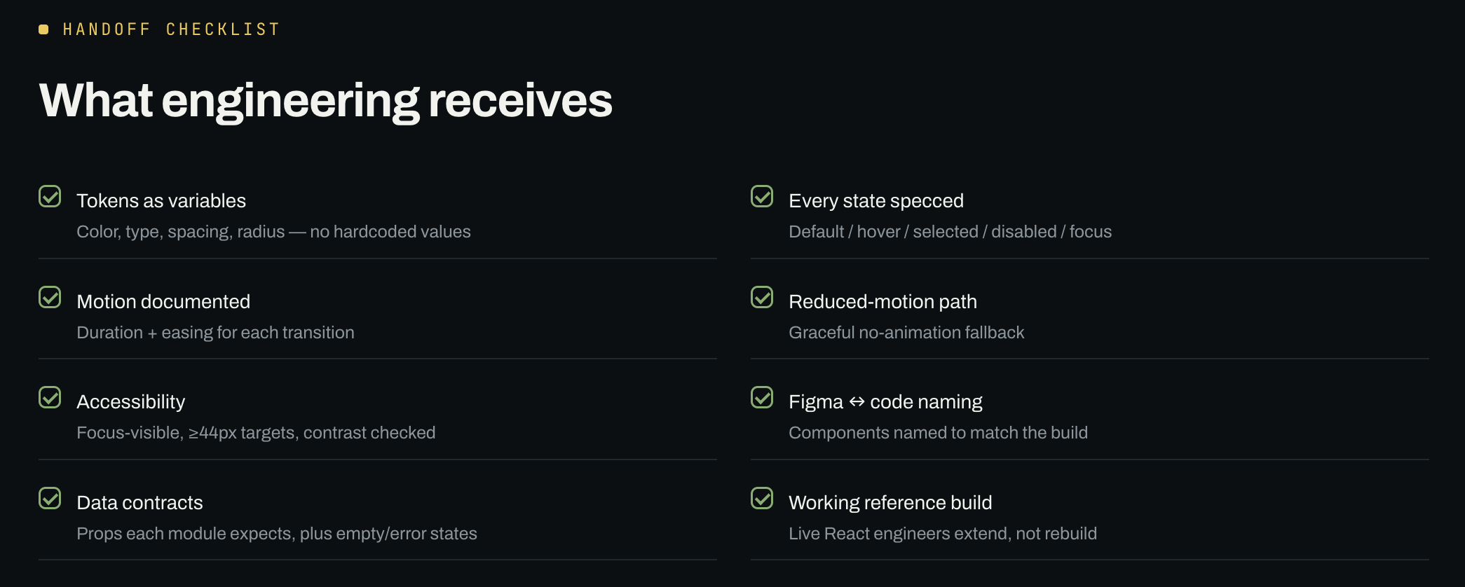Click the yellow square next to Handoff Checklist

click(43, 29)
